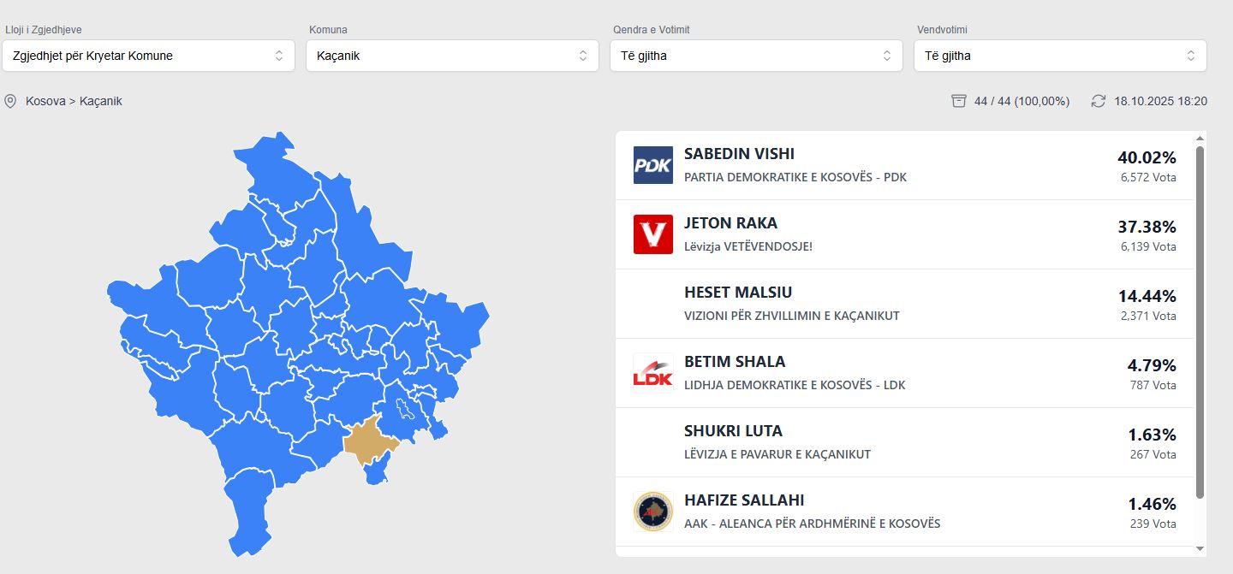Expand the Komuna dropdown showing Kaçanik
This screenshot has width=1233, height=574.
click(451, 56)
